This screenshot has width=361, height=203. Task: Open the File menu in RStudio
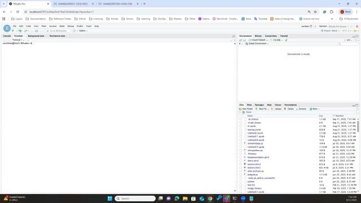(15, 27)
